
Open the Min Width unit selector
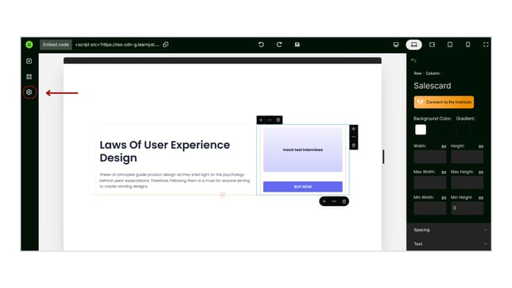tap(444, 198)
